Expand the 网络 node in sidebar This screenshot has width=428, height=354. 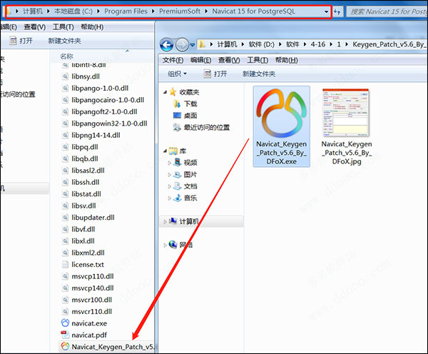click(165, 246)
